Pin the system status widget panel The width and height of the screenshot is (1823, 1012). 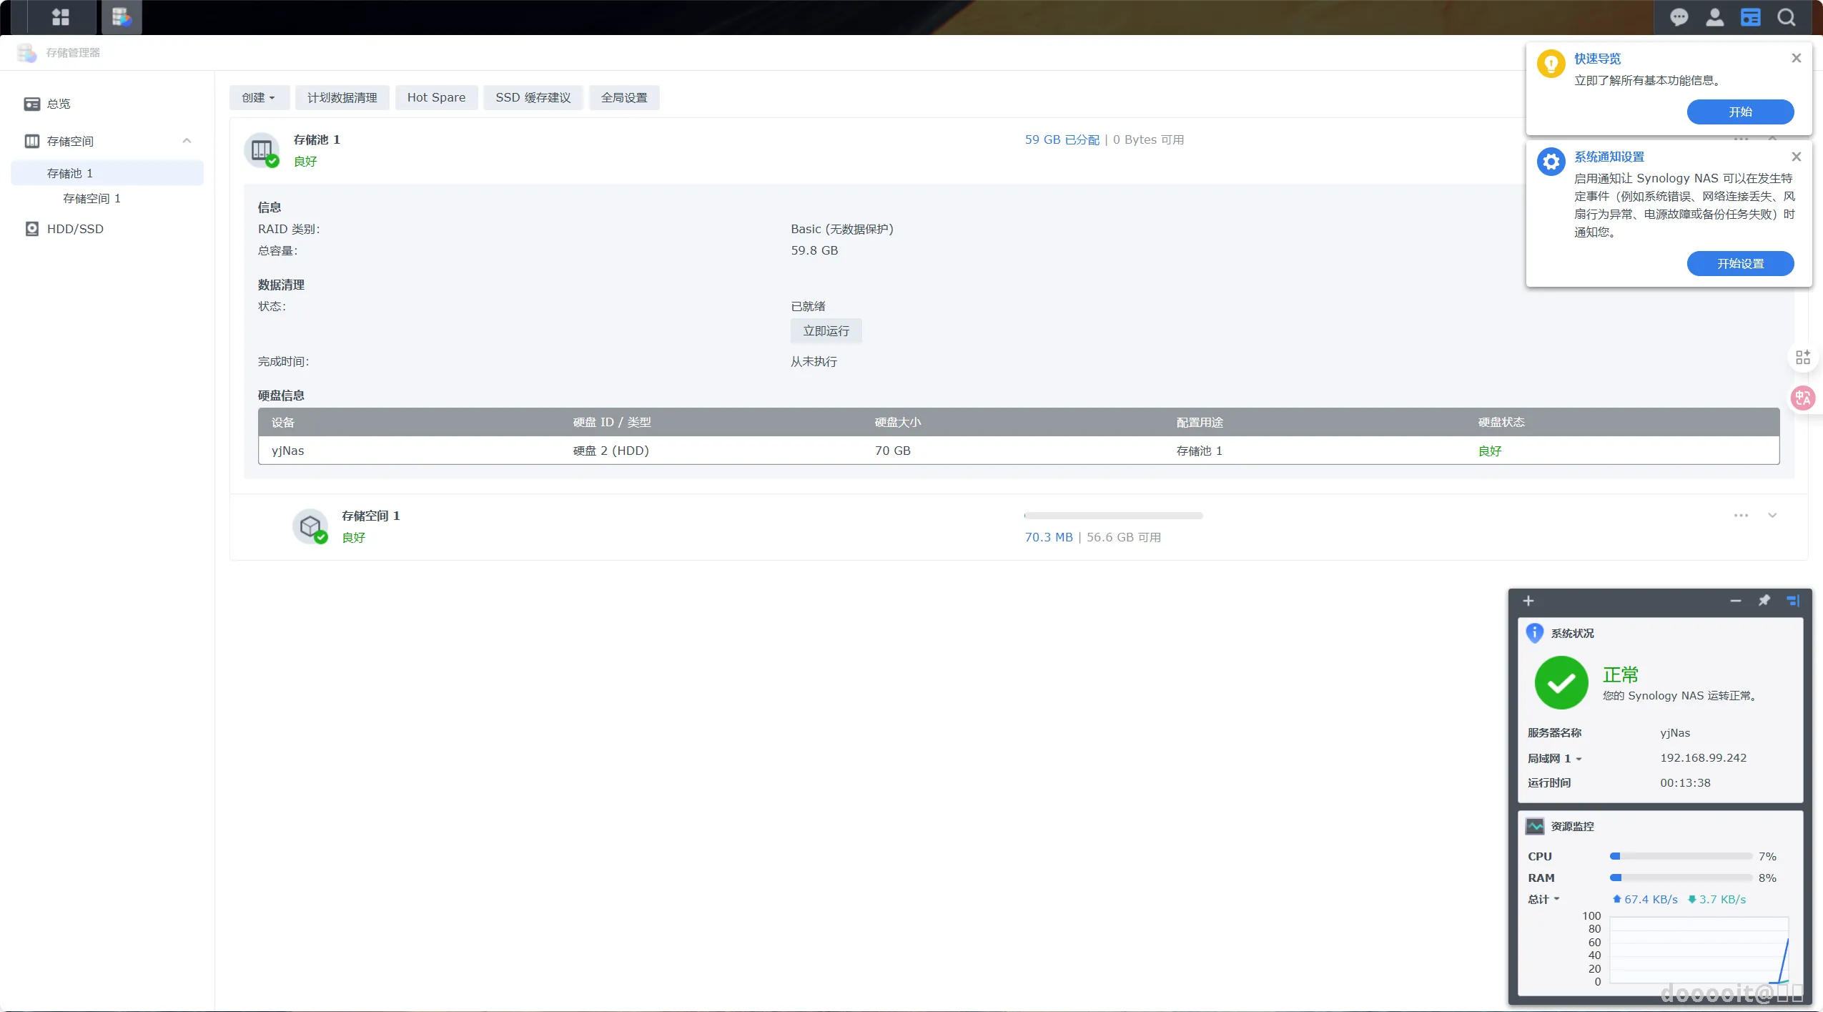(1764, 601)
